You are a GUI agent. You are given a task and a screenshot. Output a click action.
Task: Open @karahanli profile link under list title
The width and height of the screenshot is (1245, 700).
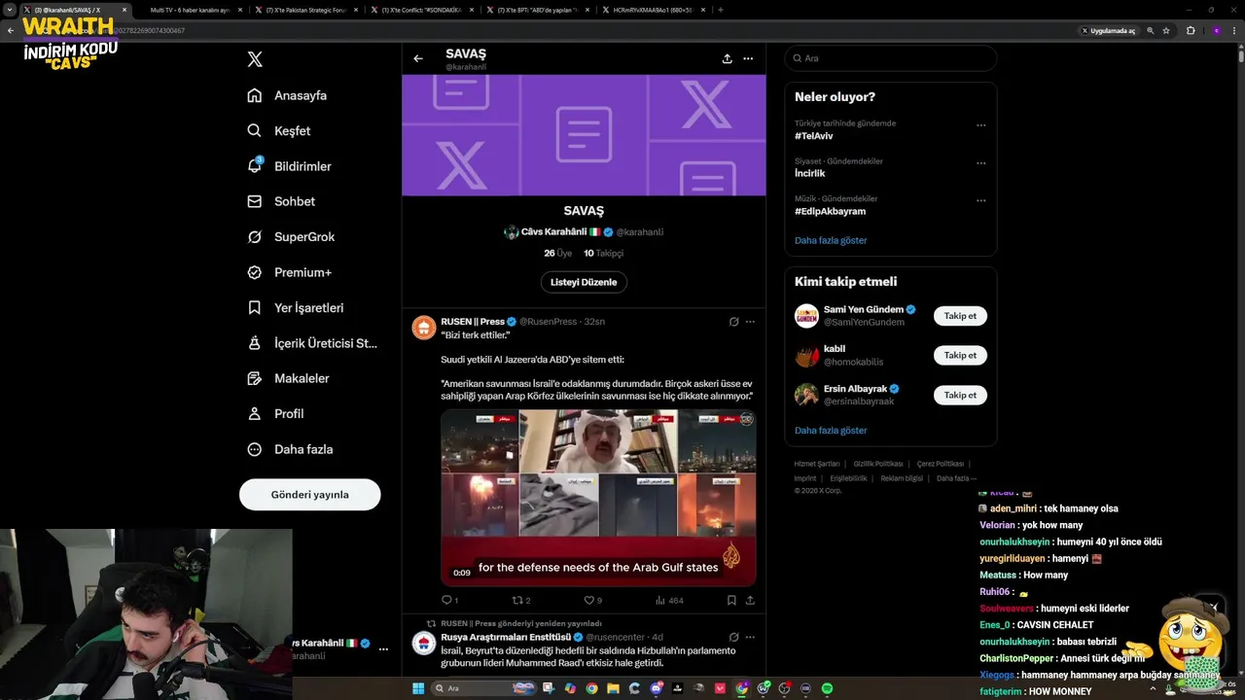pyautogui.click(x=639, y=232)
